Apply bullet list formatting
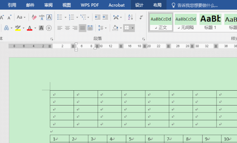This screenshot has width=237, height=143. (x=60, y=17)
